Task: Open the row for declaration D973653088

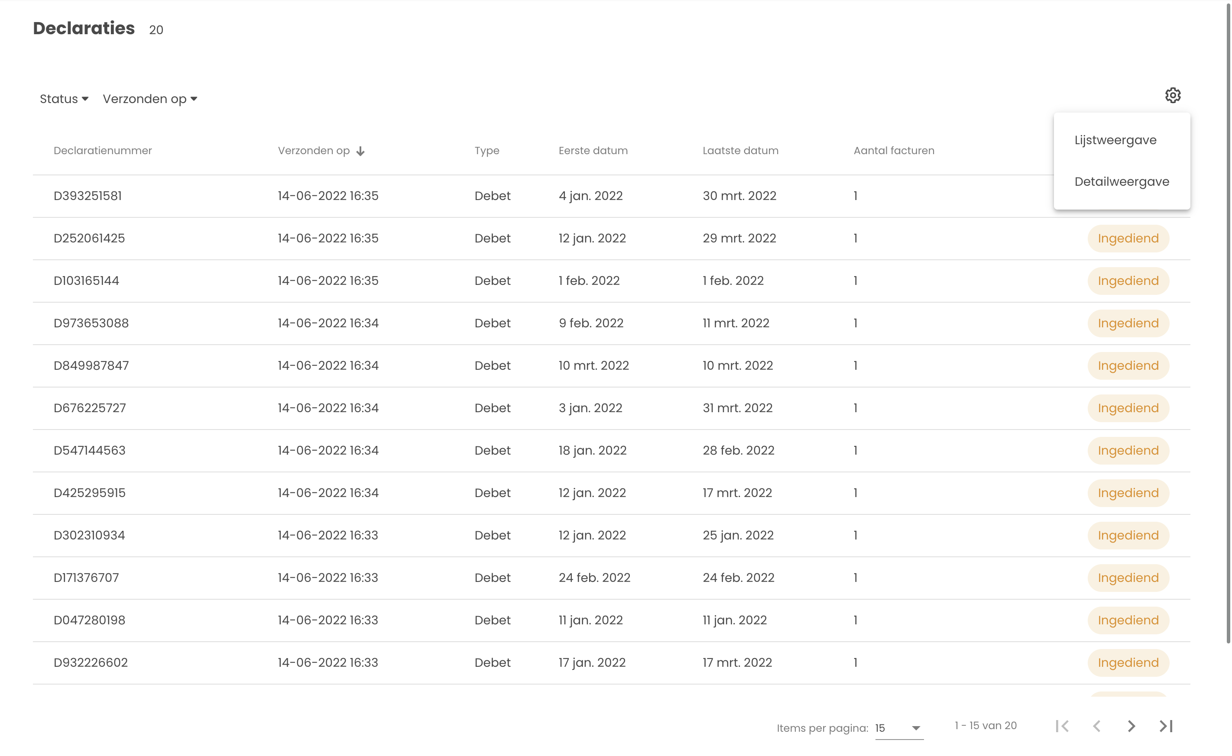Action: pos(91,323)
